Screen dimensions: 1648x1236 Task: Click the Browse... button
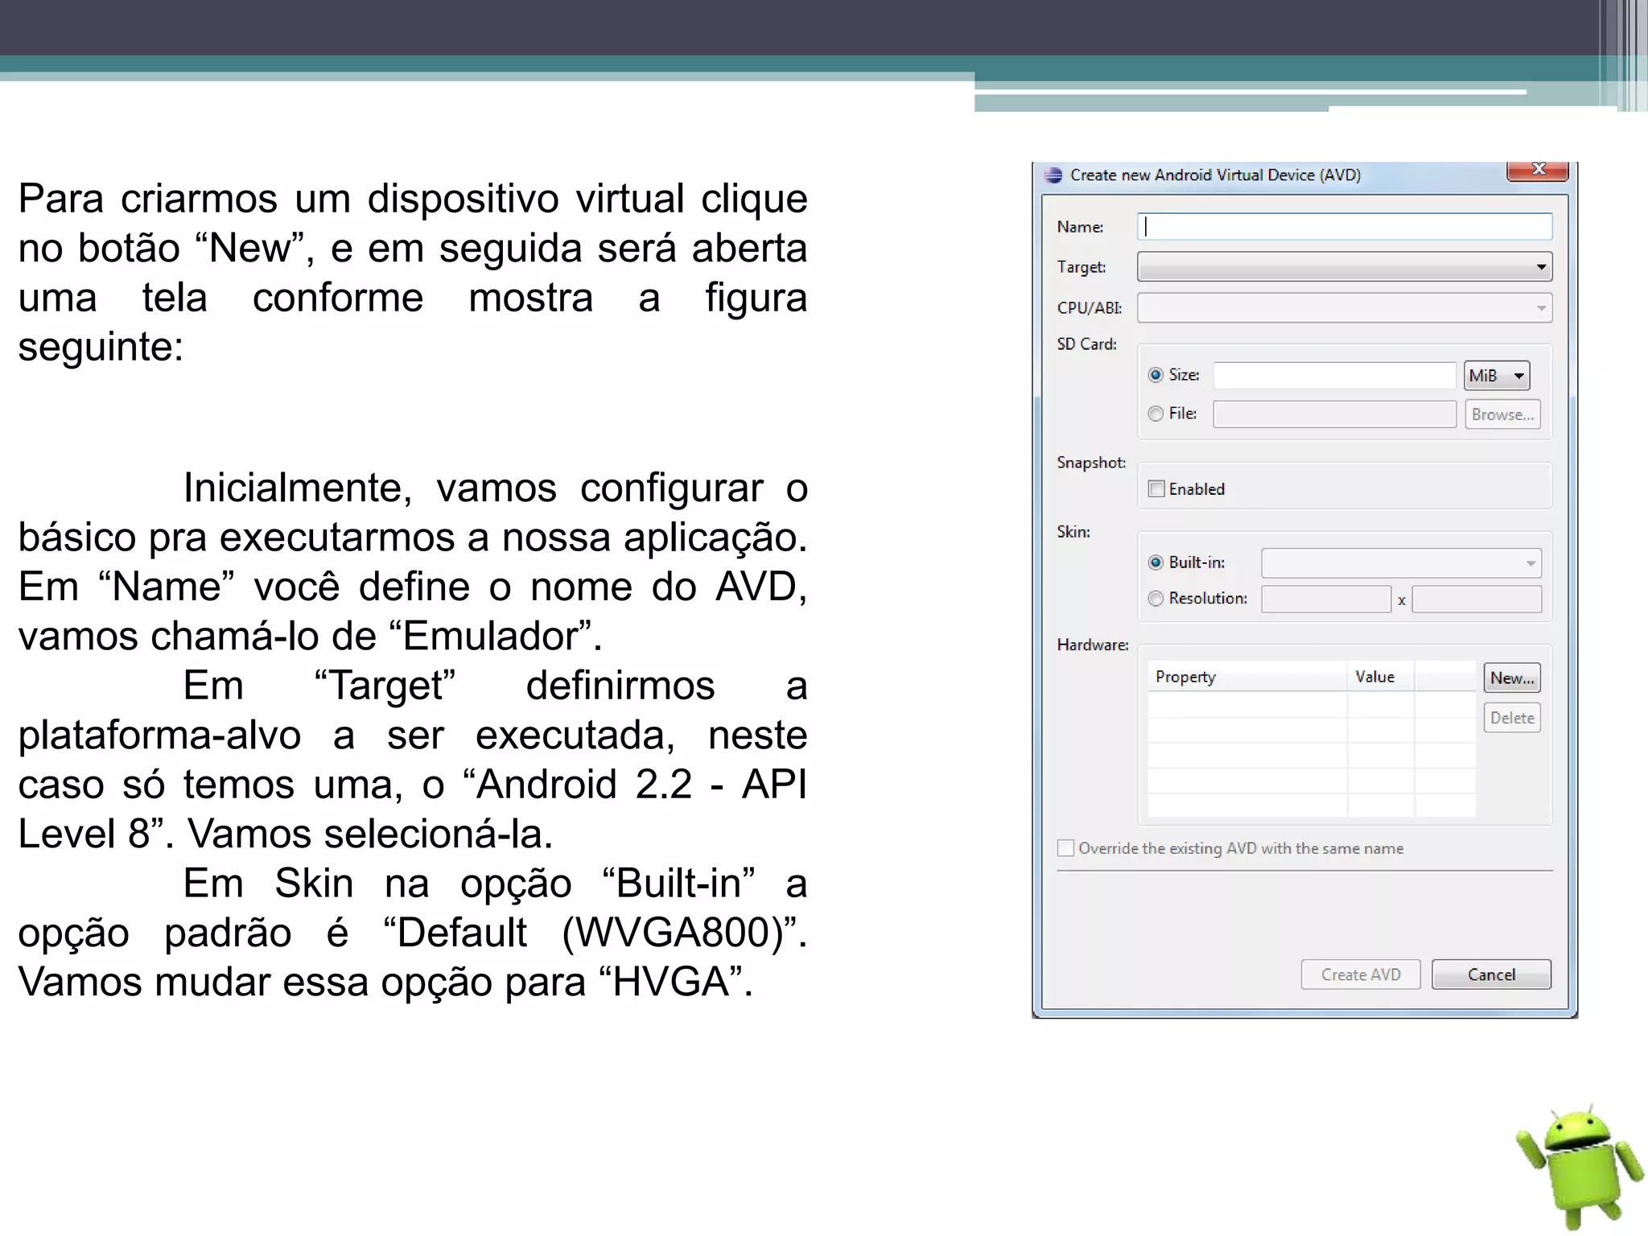[x=1502, y=414]
